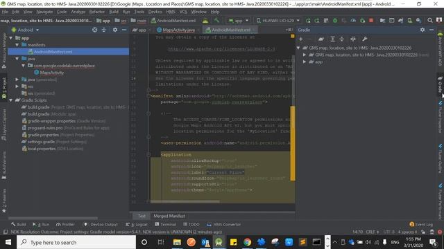Image resolution: width=444 pixels, height=249 pixels.
Task: Open the TODO tool window
Action: pyautogui.click(x=191, y=224)
